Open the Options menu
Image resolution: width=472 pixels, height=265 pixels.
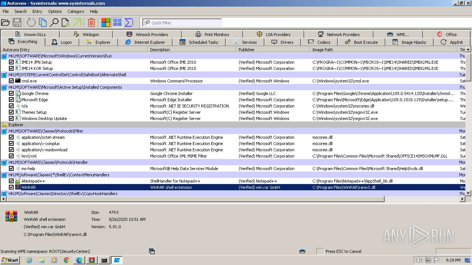pyautogui.click(x=55, y=11)
